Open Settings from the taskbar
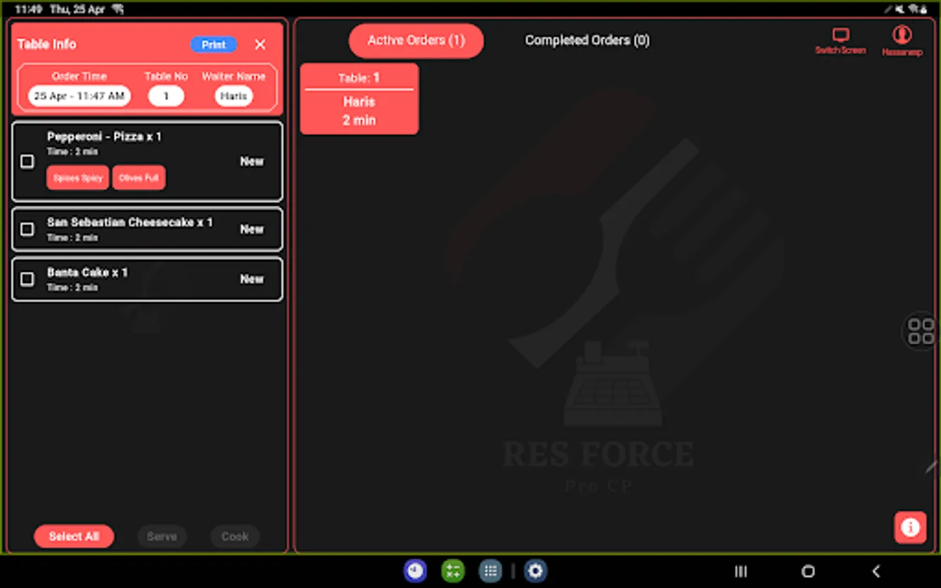The height and width of the screenshot is (588, 941). pos(536,570)
